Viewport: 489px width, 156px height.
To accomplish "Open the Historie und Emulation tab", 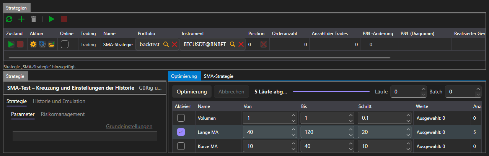I will click(59, 101).
